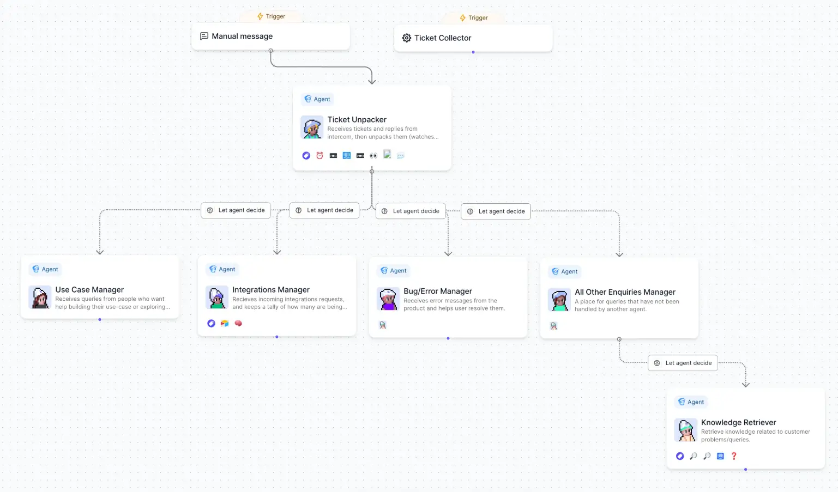Select the Bug/Error Manager title
This screenshot has height=492, width=838.
(438, 291)
